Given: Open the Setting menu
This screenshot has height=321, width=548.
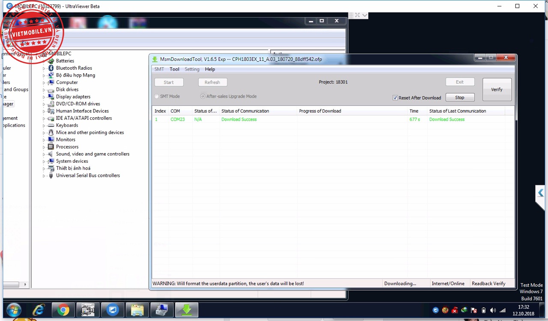Looking at the screenshot, I should (x=192, y=69).
